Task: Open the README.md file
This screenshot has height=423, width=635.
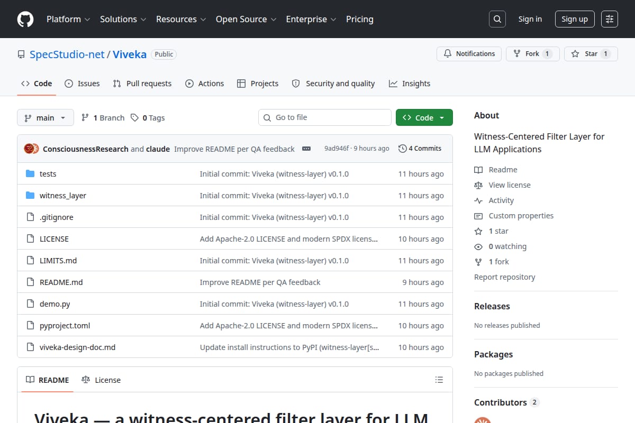Action: click(x=61, y=282)
